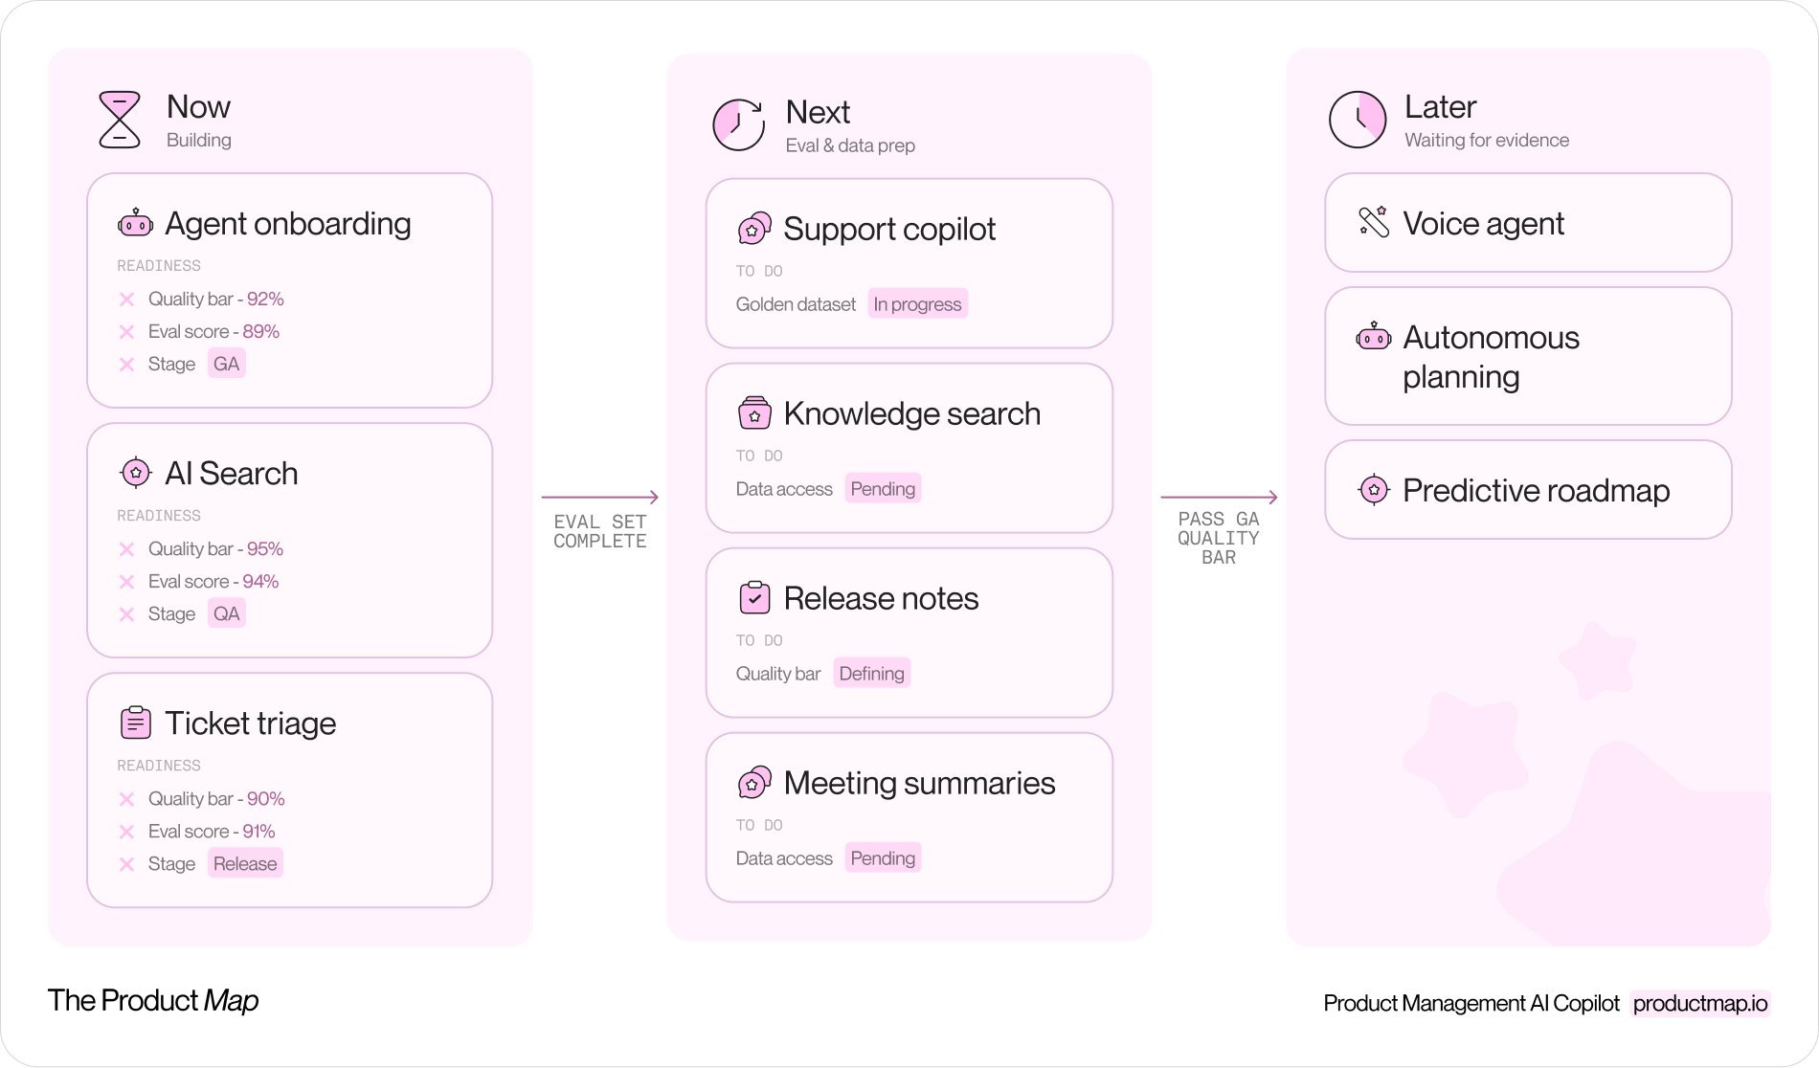Click the clock icon beside Next

tap(738, 124)
